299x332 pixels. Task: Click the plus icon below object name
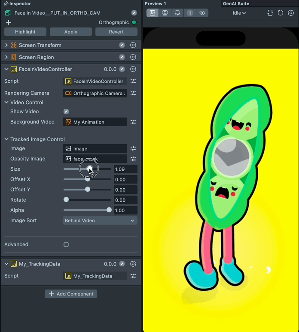pos(9,22)
